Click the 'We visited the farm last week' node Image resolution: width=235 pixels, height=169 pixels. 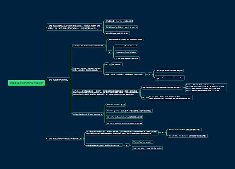[x=188, y=136]
